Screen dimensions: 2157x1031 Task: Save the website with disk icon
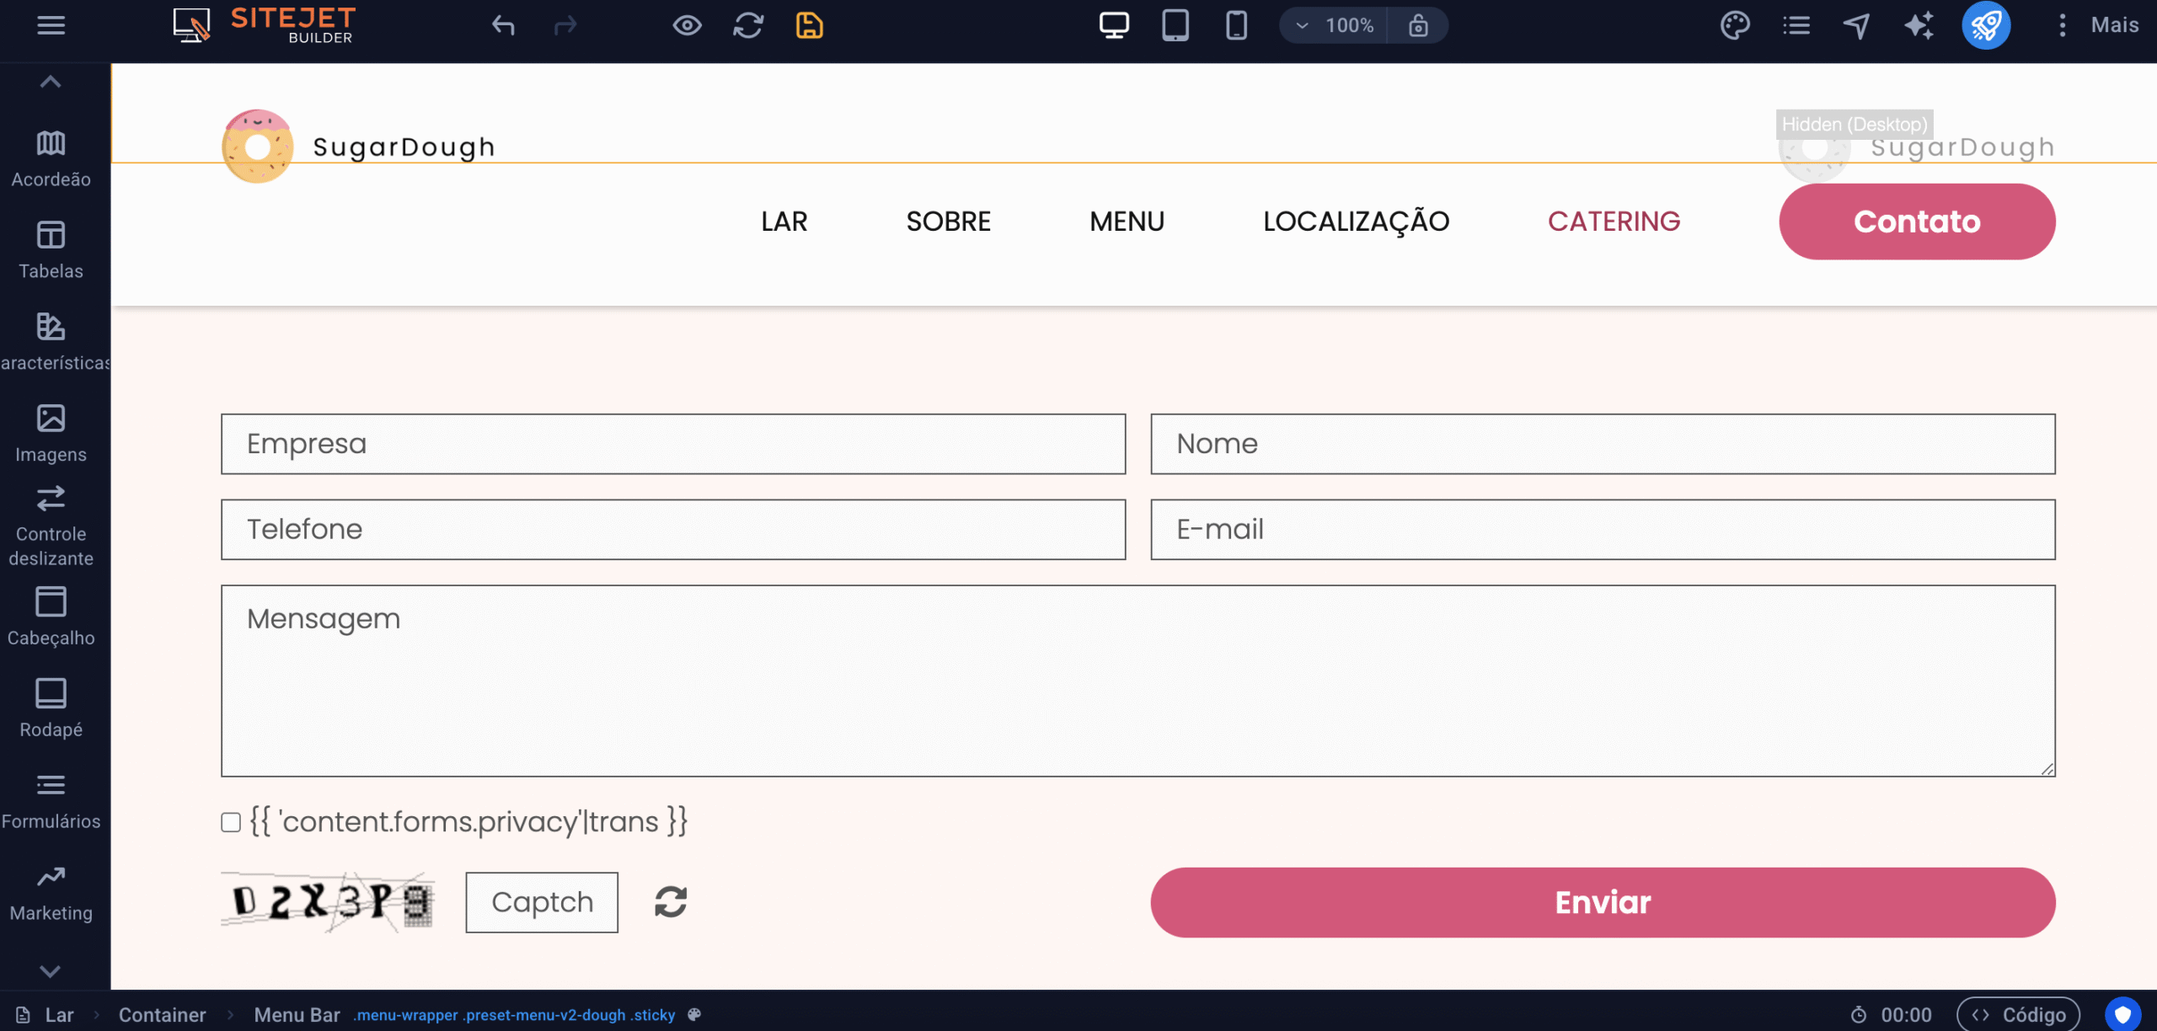809,25
